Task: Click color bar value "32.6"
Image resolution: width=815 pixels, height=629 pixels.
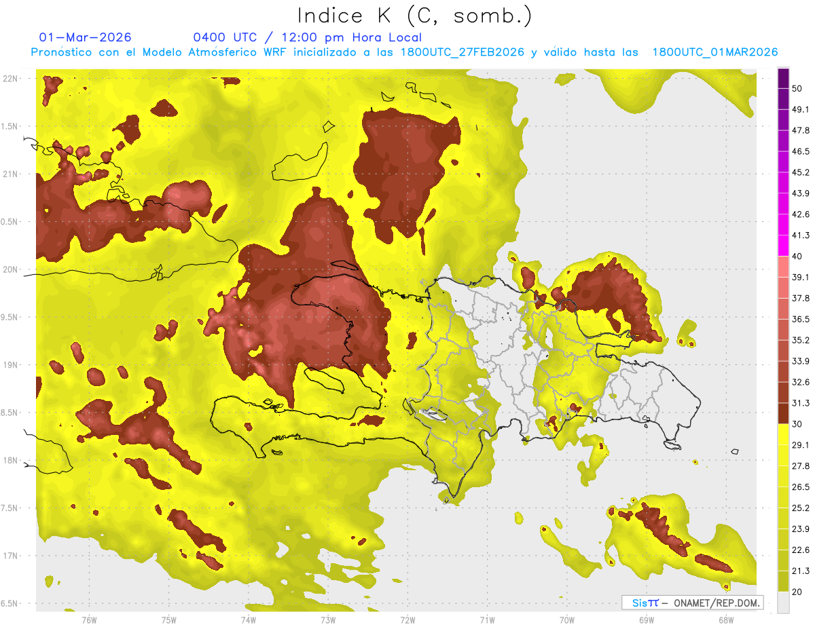Action: [x=801, y=382]
